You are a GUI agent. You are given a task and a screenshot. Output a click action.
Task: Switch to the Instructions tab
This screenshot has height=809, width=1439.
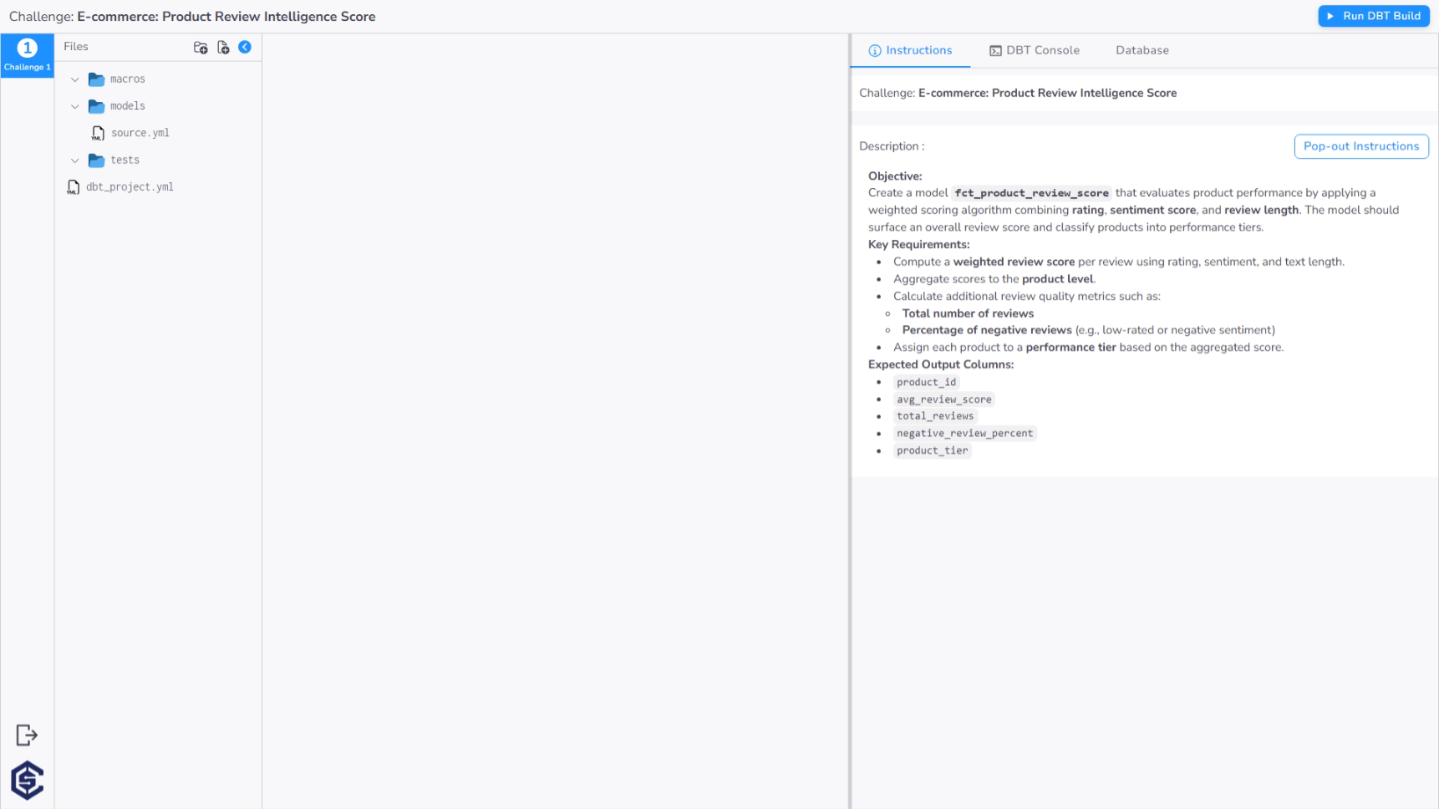pyautogui.click(x=910, y=51)
